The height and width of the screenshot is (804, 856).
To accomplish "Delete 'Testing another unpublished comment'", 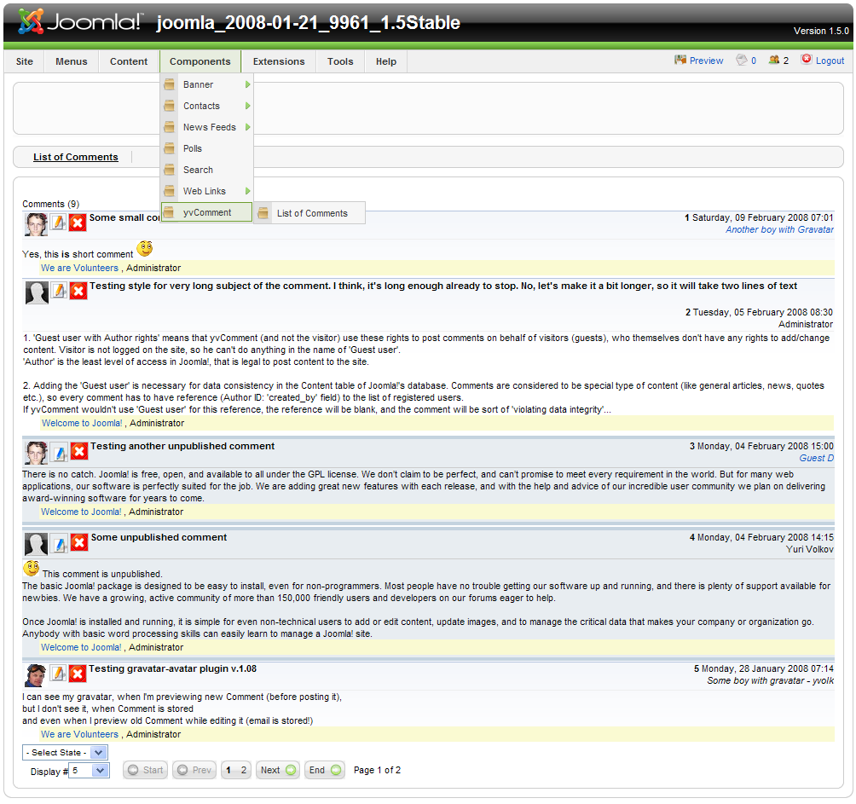I will pyautogui.click(x=79, y=451).
